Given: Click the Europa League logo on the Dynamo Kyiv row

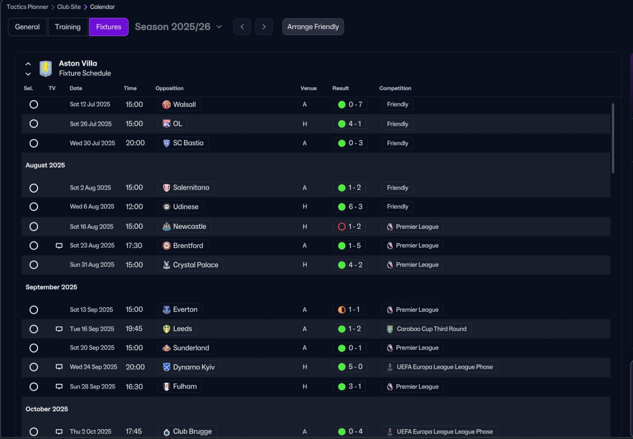Looking at the screenshot, I should pos(390,367).
